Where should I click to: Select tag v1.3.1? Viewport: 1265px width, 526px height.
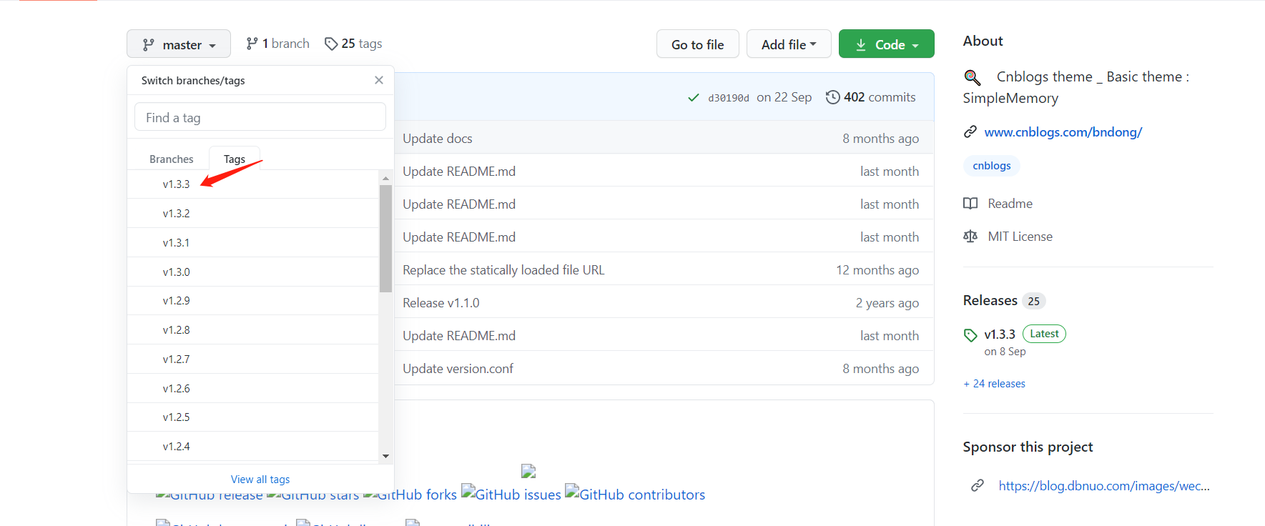[253, 243]
